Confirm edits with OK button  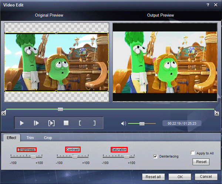point(180,177)
